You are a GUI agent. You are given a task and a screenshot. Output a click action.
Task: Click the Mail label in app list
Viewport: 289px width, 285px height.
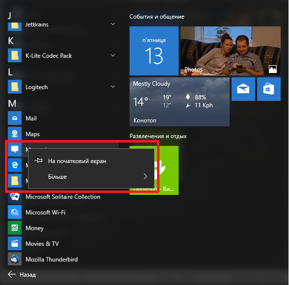click(x=31, y=119)
